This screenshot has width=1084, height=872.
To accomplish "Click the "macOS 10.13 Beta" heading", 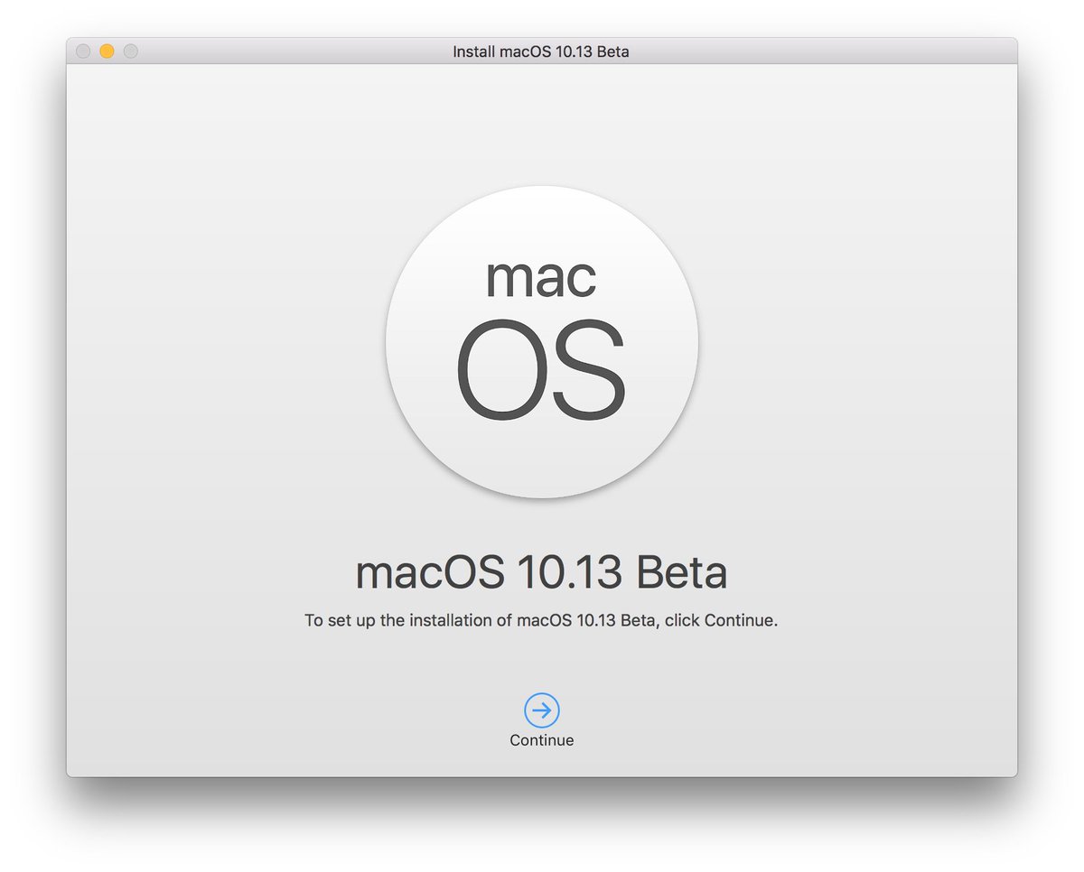I will [541, 572].
